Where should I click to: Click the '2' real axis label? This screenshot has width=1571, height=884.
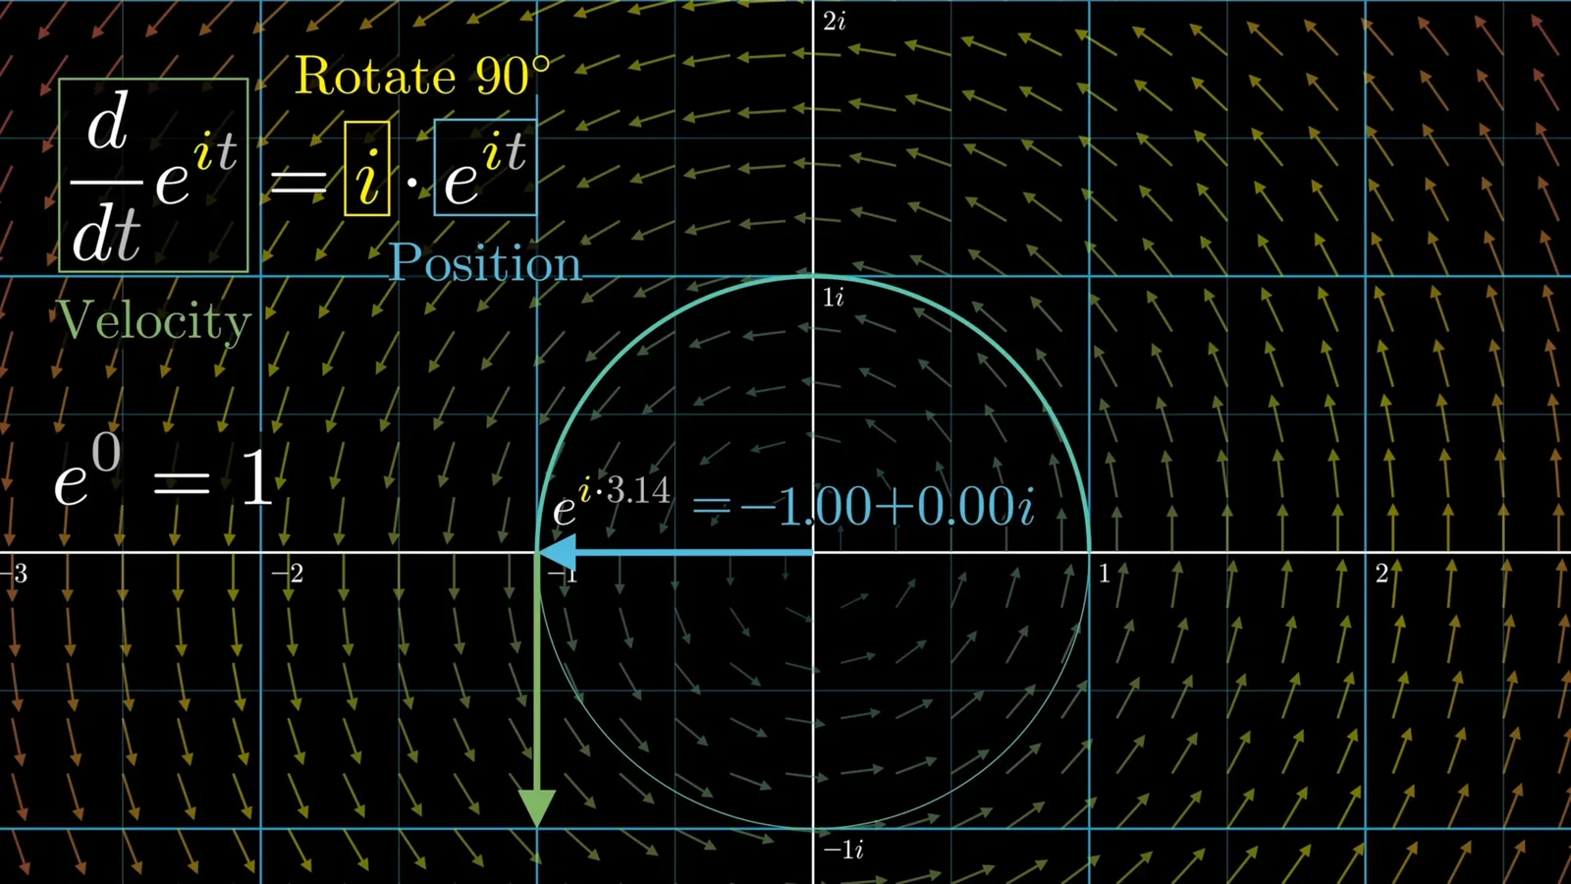pos(1381,573)
